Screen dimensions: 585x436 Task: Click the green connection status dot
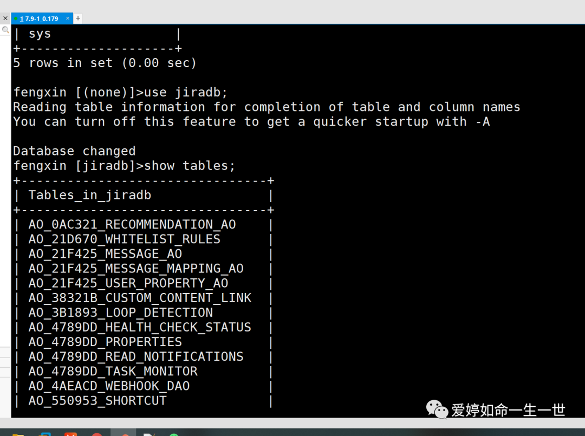coord(16,19)
